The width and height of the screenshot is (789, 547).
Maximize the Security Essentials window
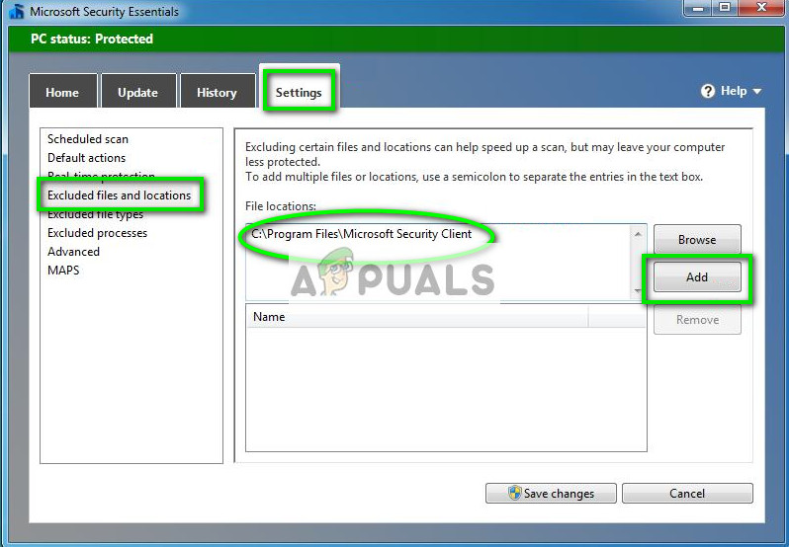click(x=724, y=8)
